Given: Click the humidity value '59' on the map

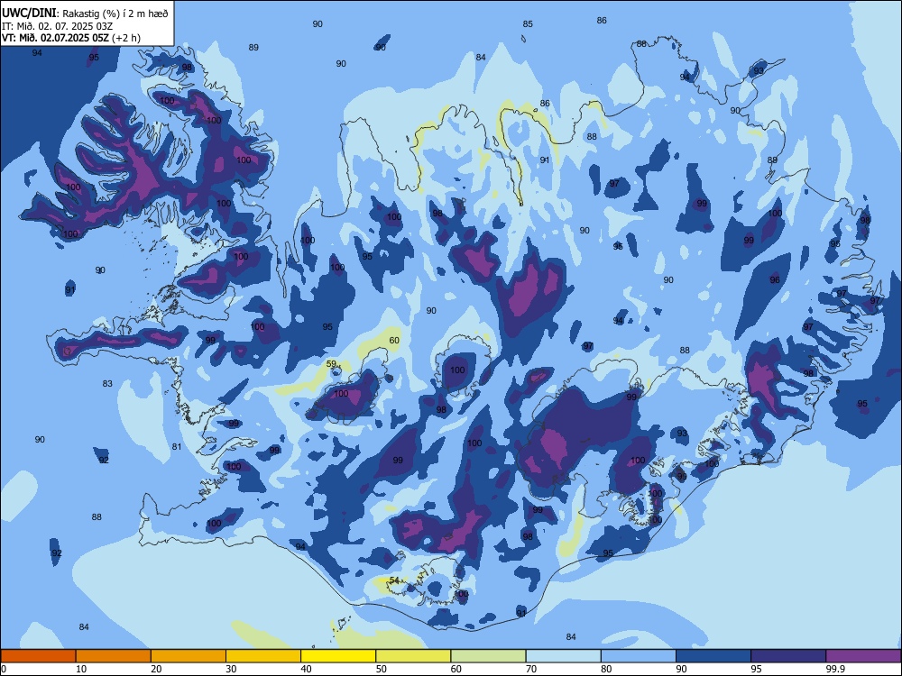Looking at the screenshot, I should 331,364.
